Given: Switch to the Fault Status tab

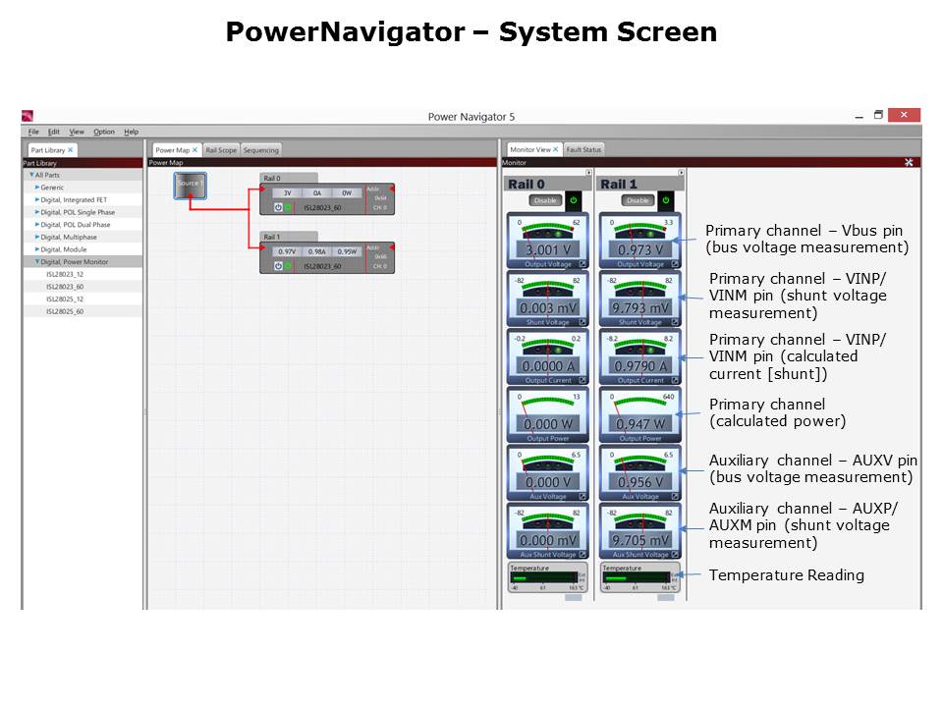Looking at the screenshot, I should [x=583, y=149].
